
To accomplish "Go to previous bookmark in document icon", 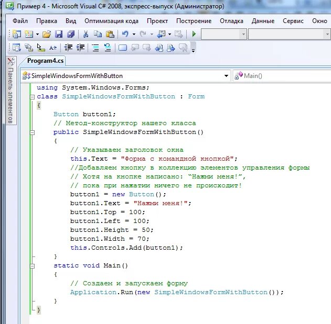I will coord(159,48).
